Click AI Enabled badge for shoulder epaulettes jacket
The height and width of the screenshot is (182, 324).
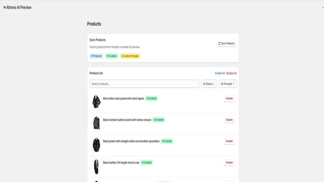click(167, 141)
